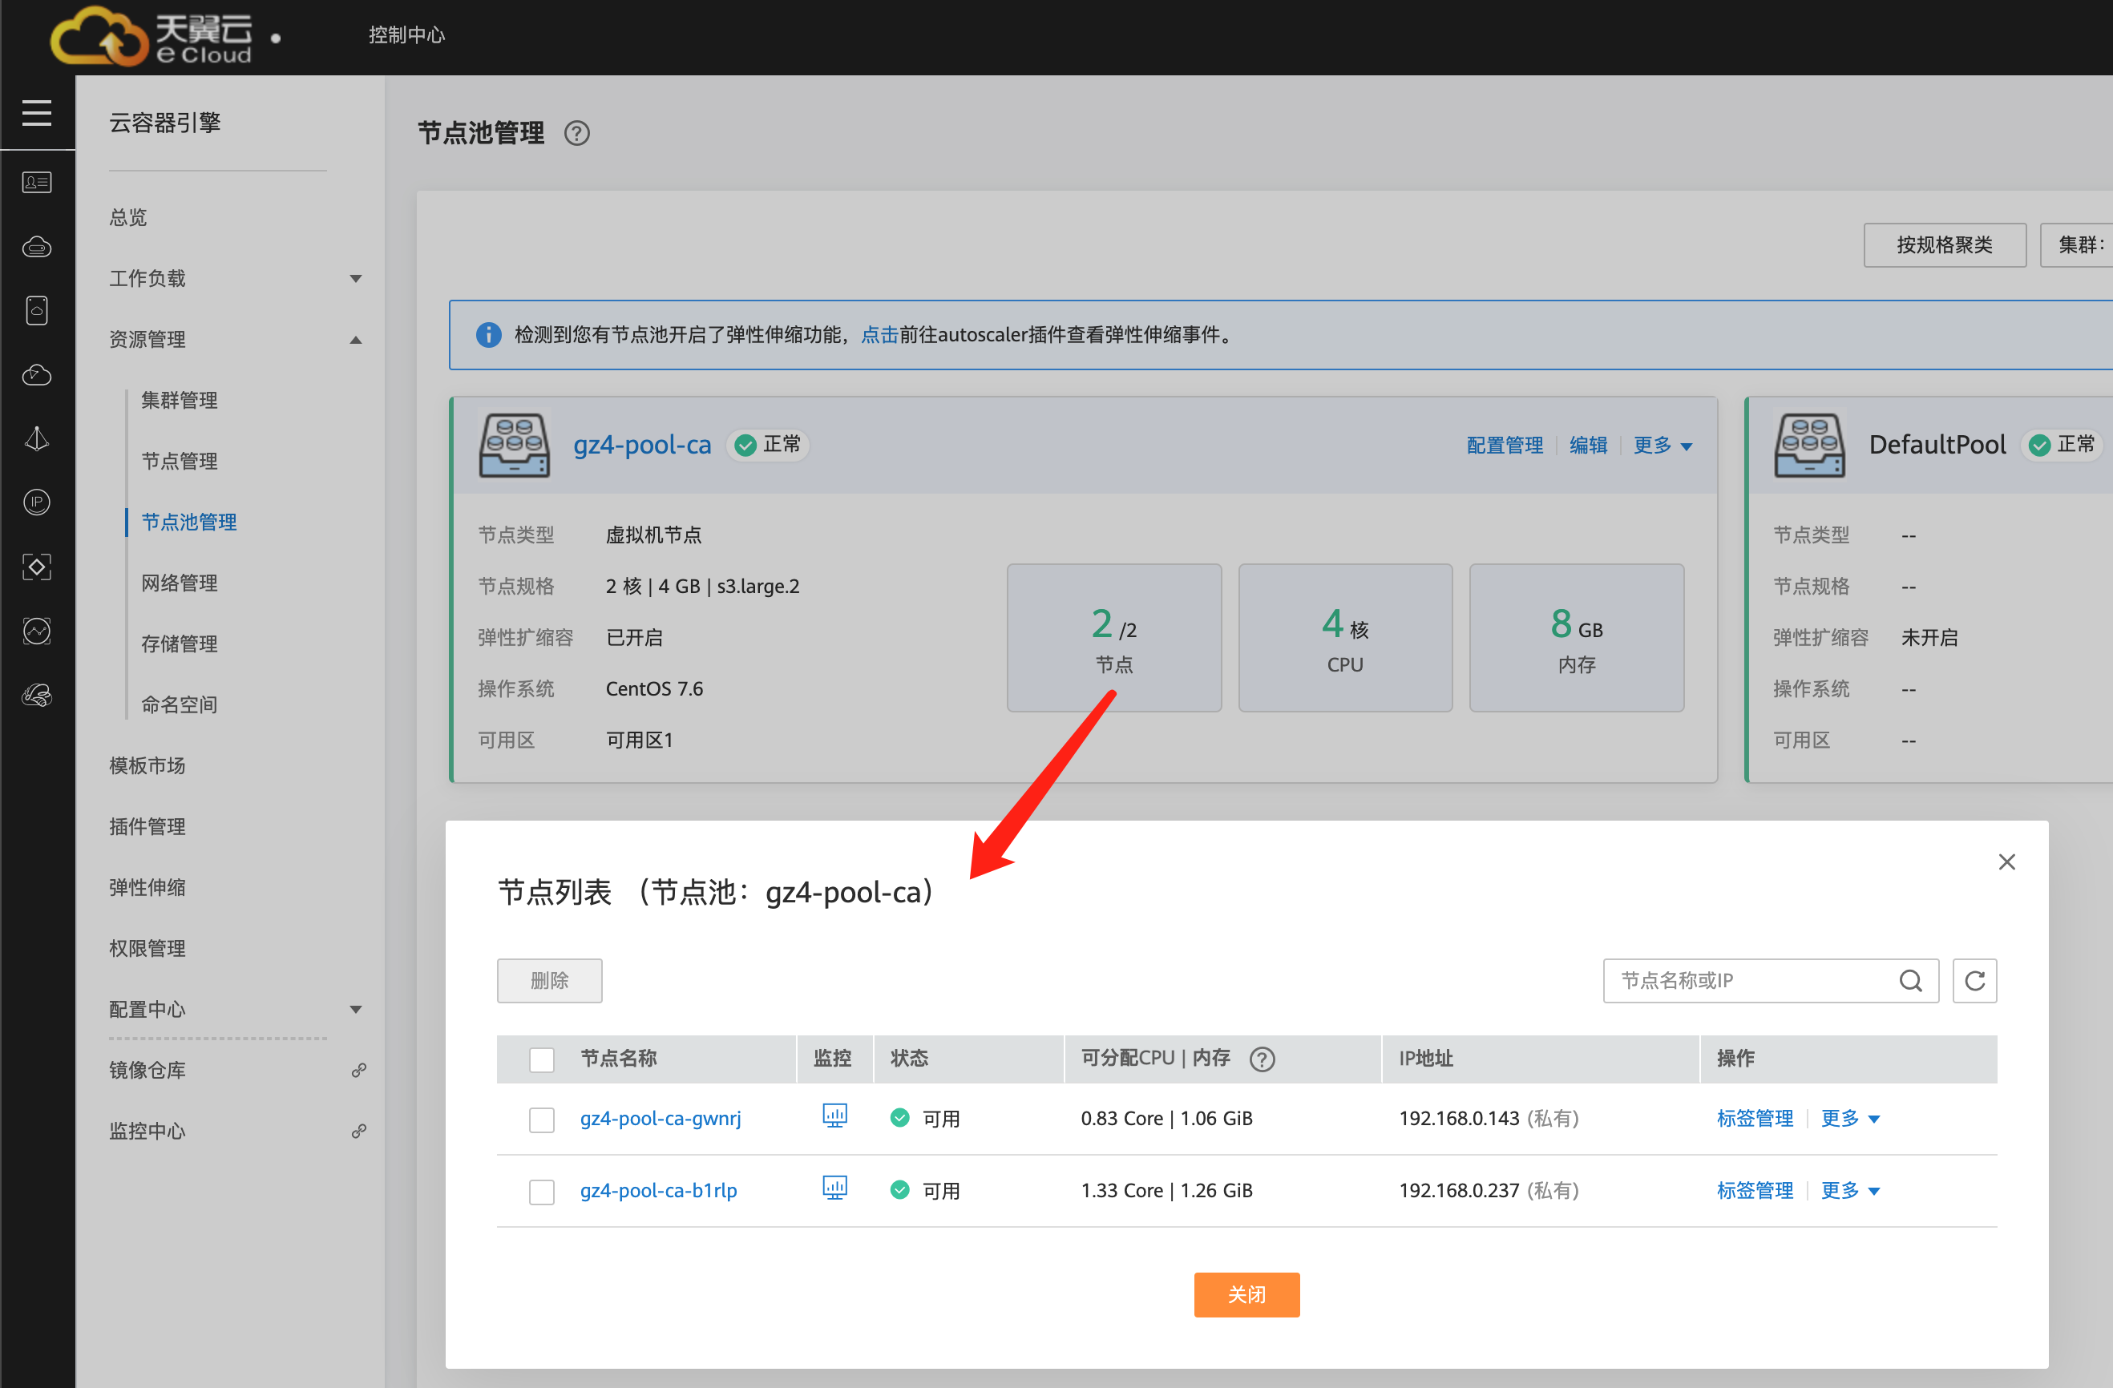Click help icon in 可分配CPU column header
Screen dimensions: 2113x1388
1261,1058
